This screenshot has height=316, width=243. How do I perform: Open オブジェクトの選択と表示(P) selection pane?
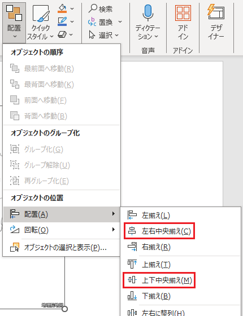pos(62,248)
